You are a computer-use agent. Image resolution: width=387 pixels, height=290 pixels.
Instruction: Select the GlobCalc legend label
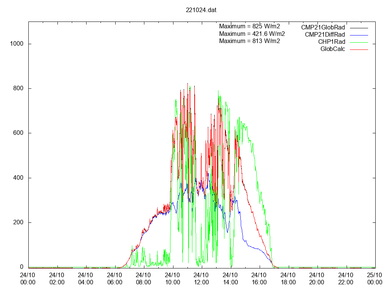pos(333,49)
